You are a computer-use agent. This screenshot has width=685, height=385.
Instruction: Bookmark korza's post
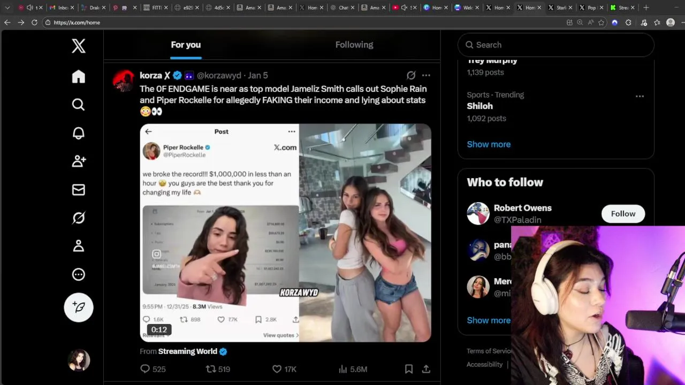pos(409,369)
